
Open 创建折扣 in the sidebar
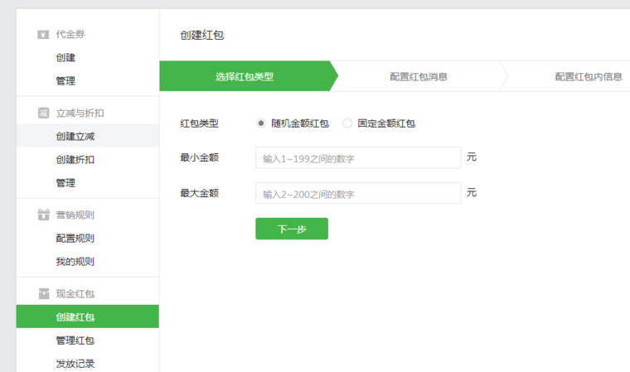(x=75, y=160)
